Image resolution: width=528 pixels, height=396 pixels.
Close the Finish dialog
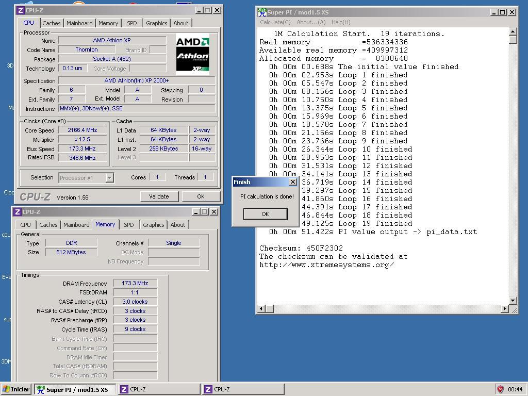coord(293,182)
